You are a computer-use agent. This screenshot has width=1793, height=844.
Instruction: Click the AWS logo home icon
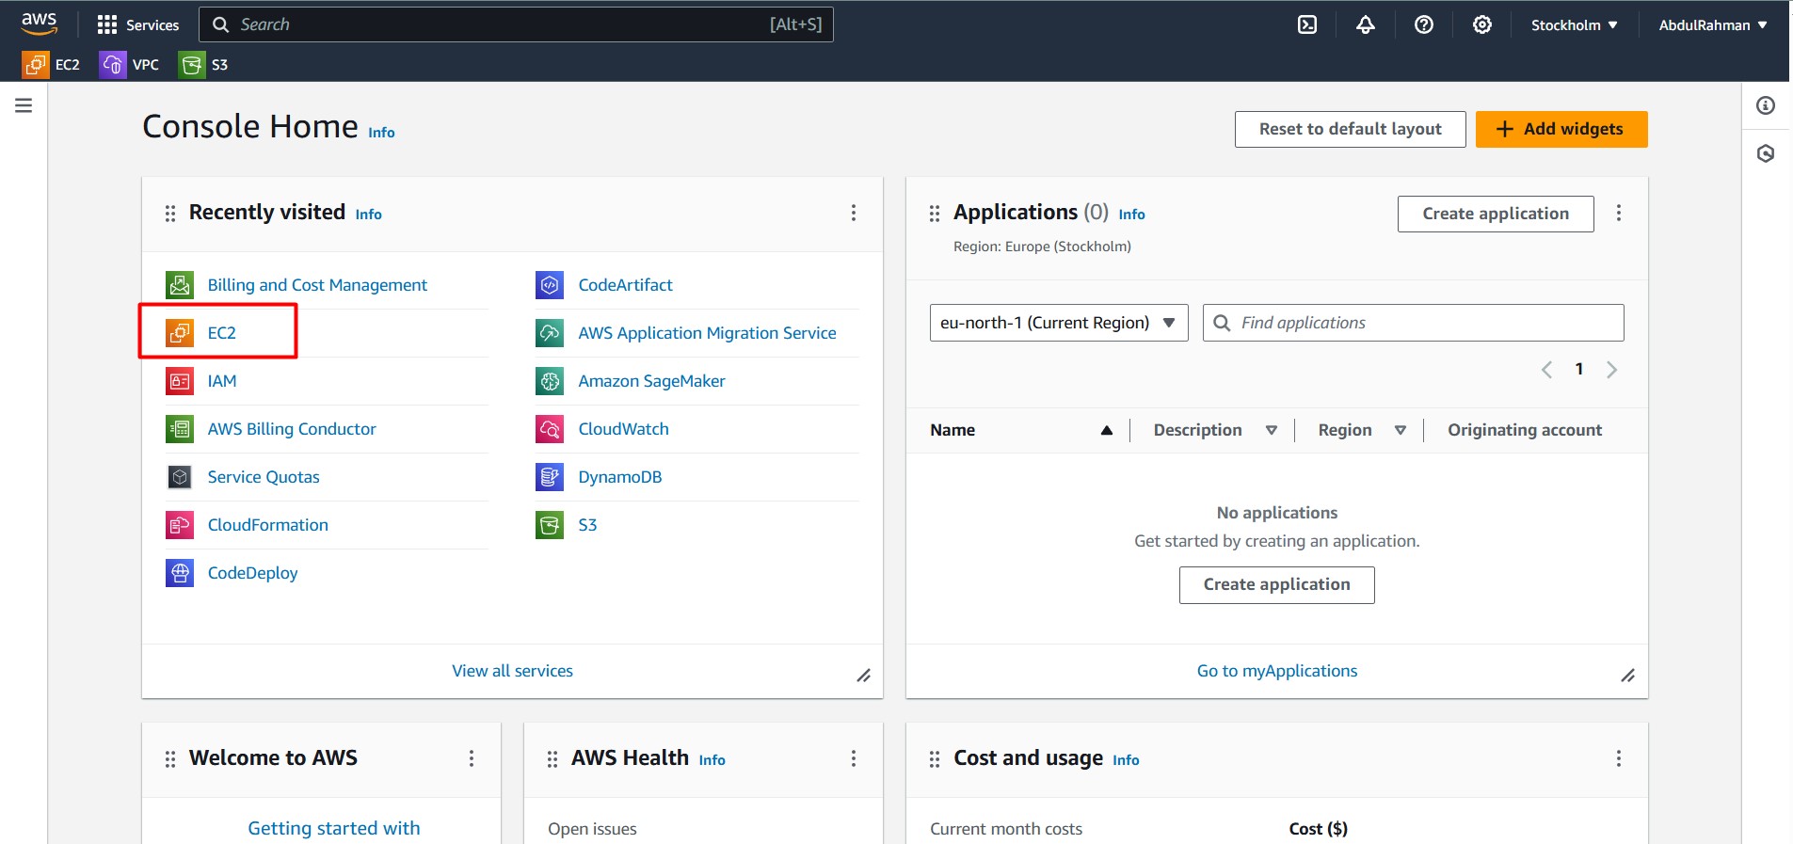[x=40, y=24]
